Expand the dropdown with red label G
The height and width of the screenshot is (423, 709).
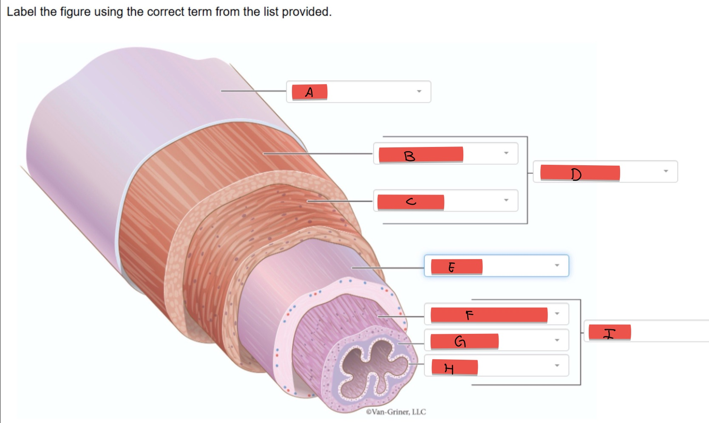point(496,340)
